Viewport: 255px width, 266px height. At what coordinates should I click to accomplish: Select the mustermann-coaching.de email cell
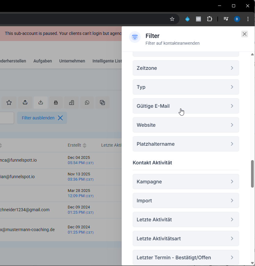(x=27, y=230)
